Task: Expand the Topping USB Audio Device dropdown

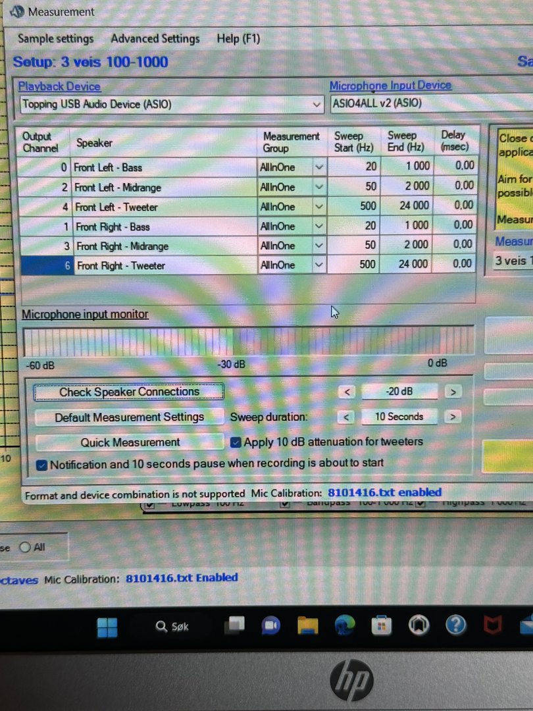Action: click(x=317, y=105)
